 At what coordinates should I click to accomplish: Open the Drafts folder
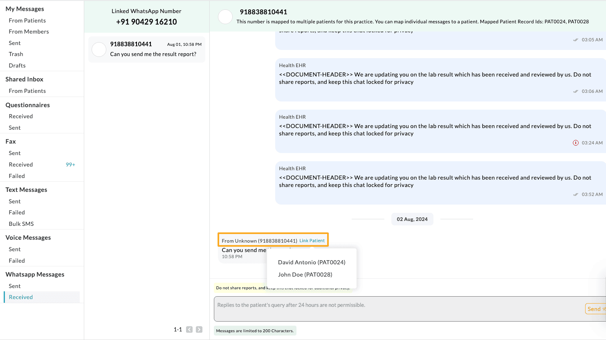tap(17, 65)
